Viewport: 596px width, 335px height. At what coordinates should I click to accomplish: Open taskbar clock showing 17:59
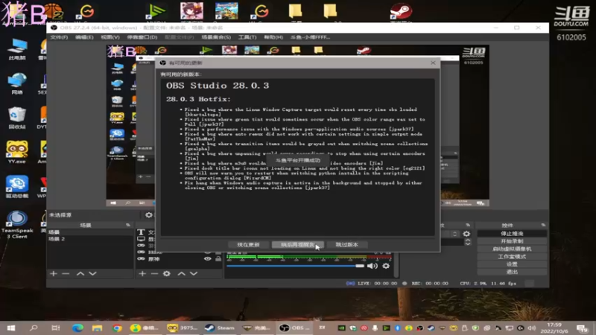(554, 328)
